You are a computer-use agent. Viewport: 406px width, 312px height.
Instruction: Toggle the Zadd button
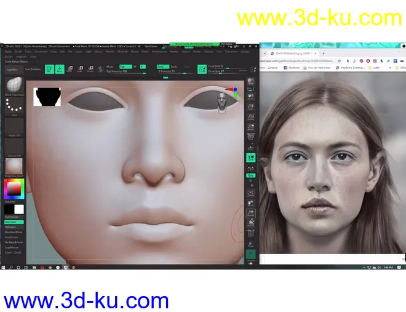point(163,66)
